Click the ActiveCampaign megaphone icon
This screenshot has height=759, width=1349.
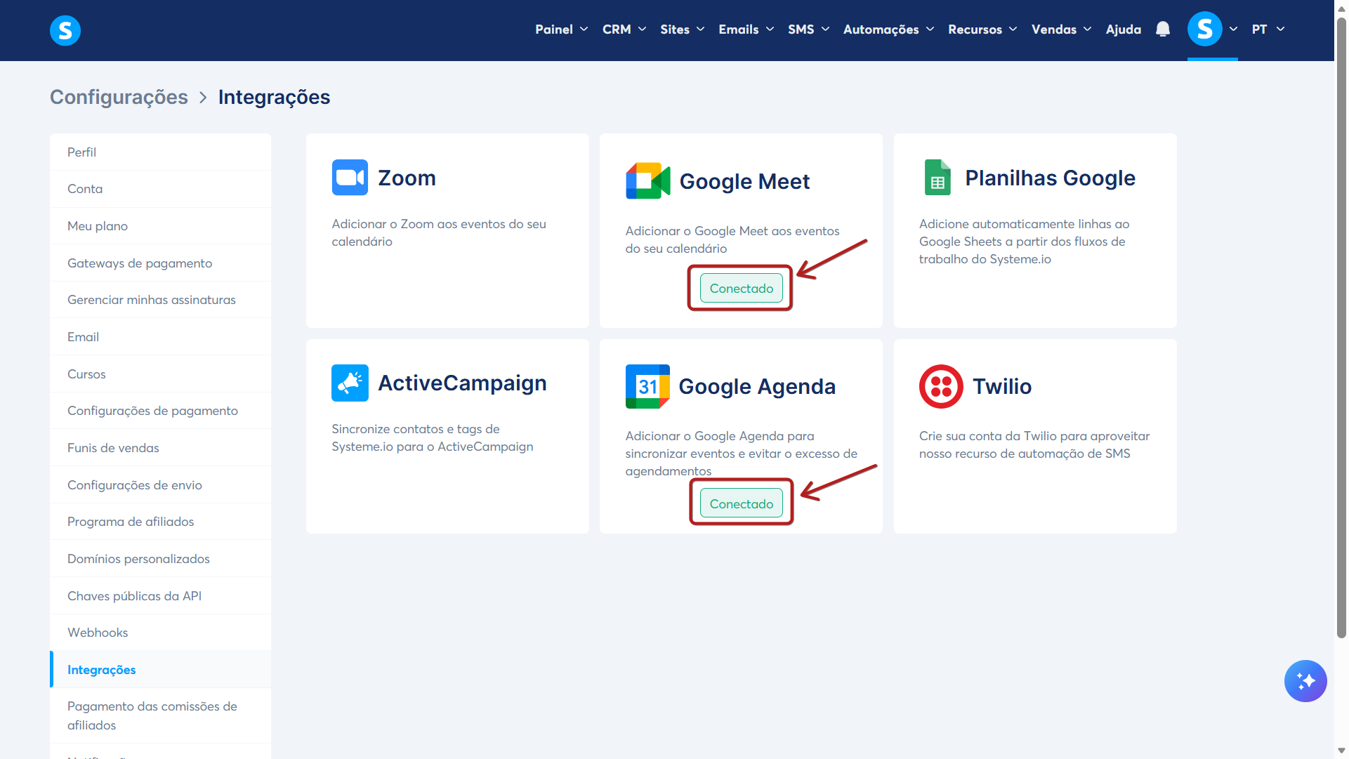click(350, 383)
